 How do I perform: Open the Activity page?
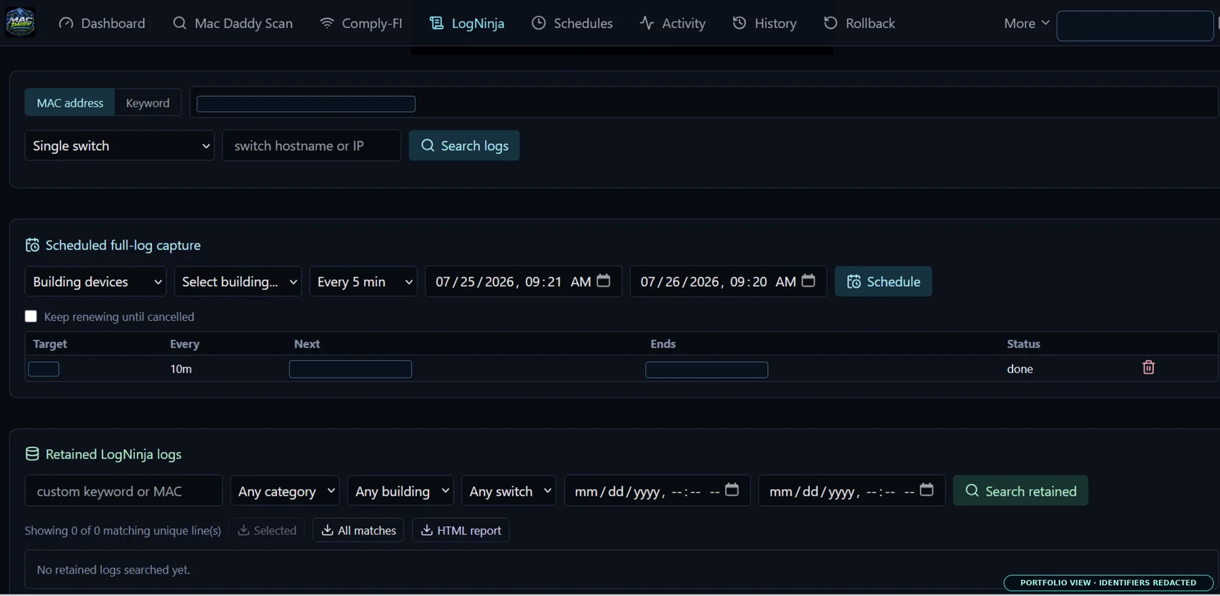click(672, 23)
